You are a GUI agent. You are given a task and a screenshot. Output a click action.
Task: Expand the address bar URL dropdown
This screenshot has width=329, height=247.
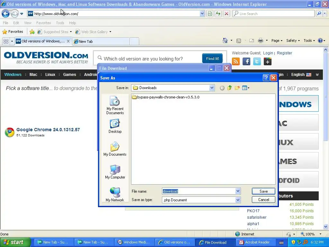click(x=202, y=14)
